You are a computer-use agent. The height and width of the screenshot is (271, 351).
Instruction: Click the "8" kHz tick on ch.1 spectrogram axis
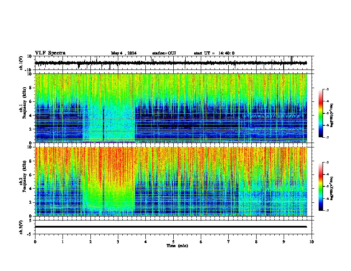click(x=31, y=88)
